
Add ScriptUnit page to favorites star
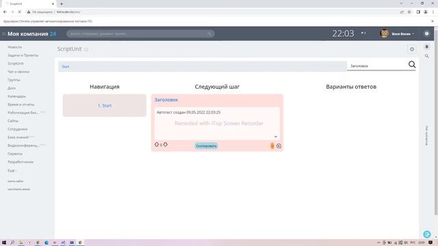click(86, 49)
